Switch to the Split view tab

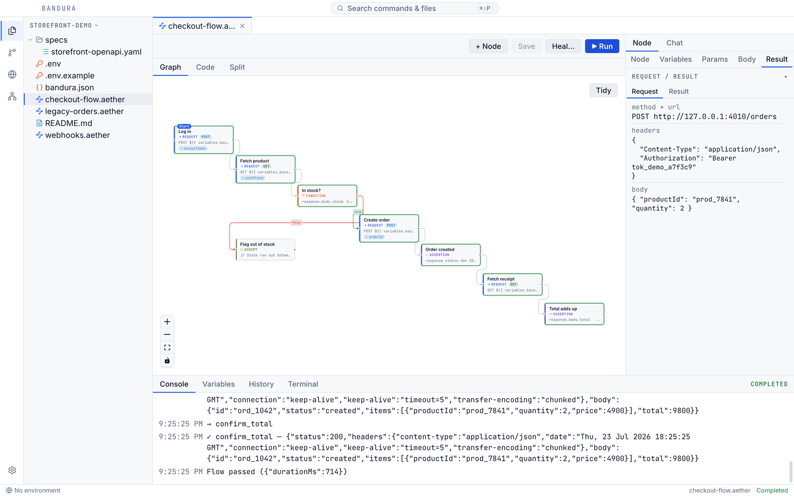pyautogui.click(x=237, y=67)
